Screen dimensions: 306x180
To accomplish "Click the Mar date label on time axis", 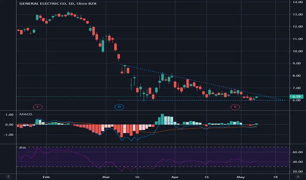I will [106, 177].
